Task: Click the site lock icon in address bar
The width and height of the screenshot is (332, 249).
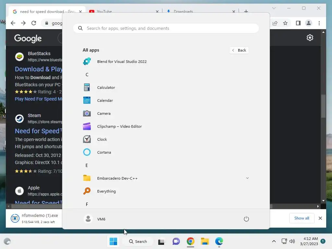Action: coord(47,23)
